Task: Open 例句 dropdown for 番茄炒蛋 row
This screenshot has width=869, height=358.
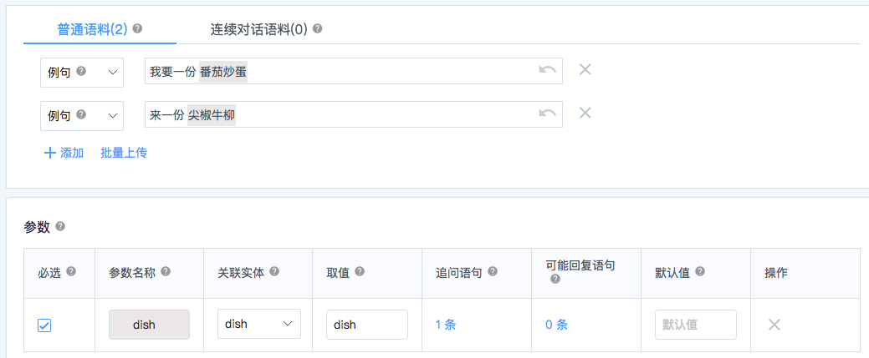Action: tap(82, 73)
